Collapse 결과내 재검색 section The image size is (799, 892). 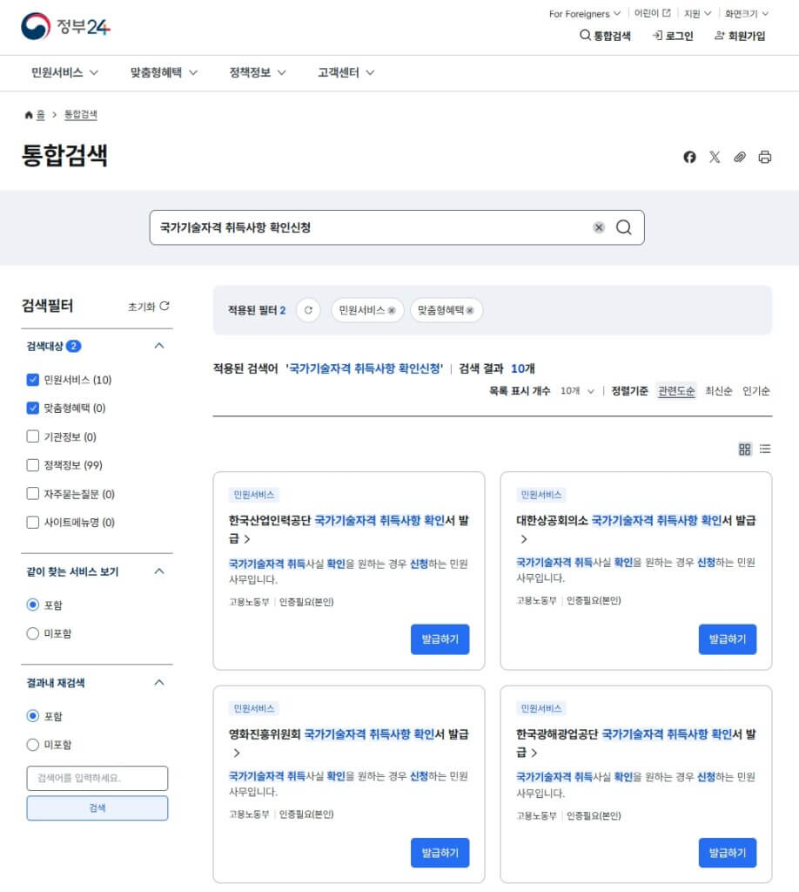click(x=159, y=683)
